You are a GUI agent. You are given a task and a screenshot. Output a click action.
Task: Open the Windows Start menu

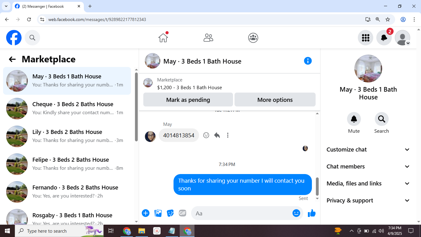coord(7,231)
